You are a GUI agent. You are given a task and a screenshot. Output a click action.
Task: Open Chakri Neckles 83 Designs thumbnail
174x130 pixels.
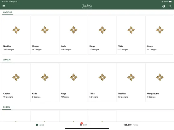click(131, 77)
